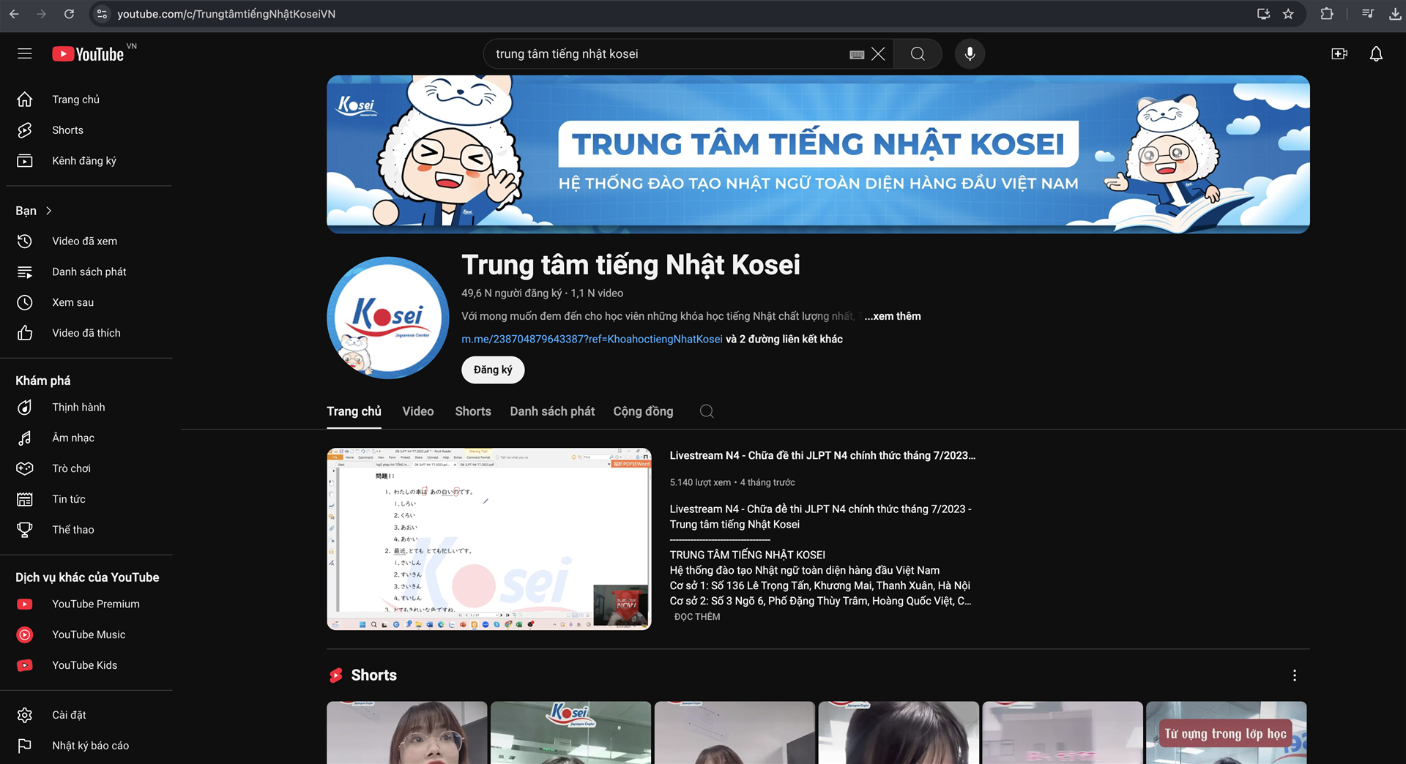Click the Đăng ký subscribe button
Image resolution: width=1406 pixels, height=764 pixels.
[493, 370]
